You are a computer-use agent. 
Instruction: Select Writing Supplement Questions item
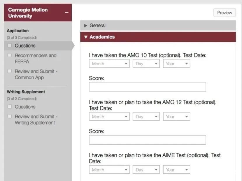tap(25, 107)
